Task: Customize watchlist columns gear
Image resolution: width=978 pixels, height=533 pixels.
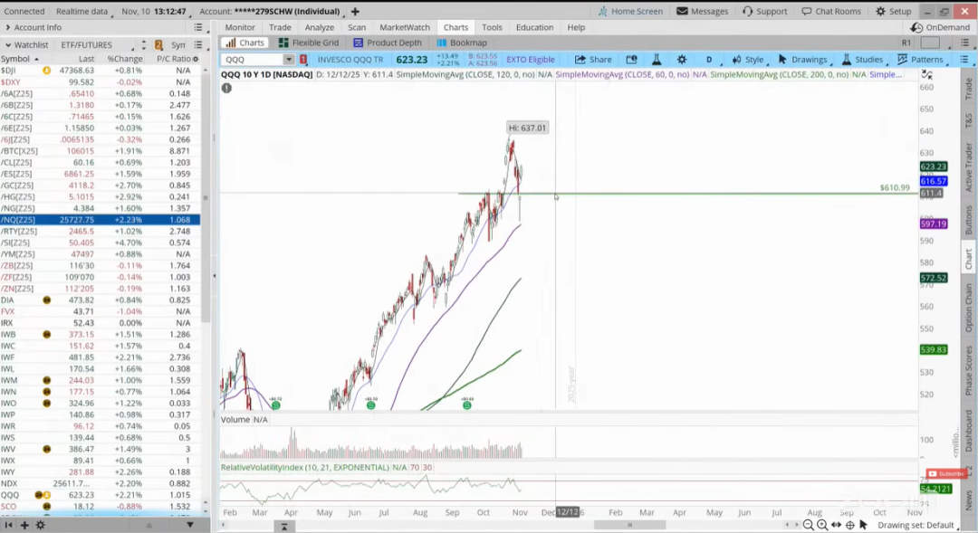Action: [x=196, y=59]
